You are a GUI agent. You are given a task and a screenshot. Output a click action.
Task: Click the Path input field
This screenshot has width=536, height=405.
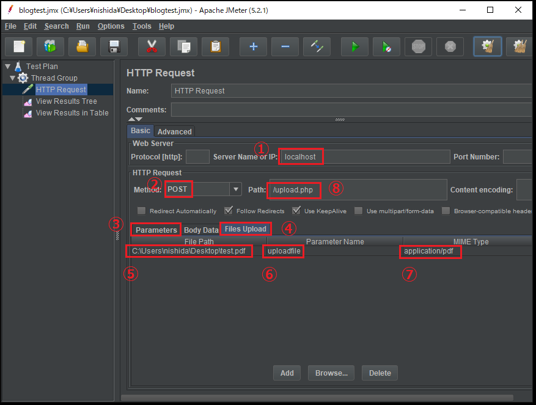pyautogui.click(x=358, y=190)
